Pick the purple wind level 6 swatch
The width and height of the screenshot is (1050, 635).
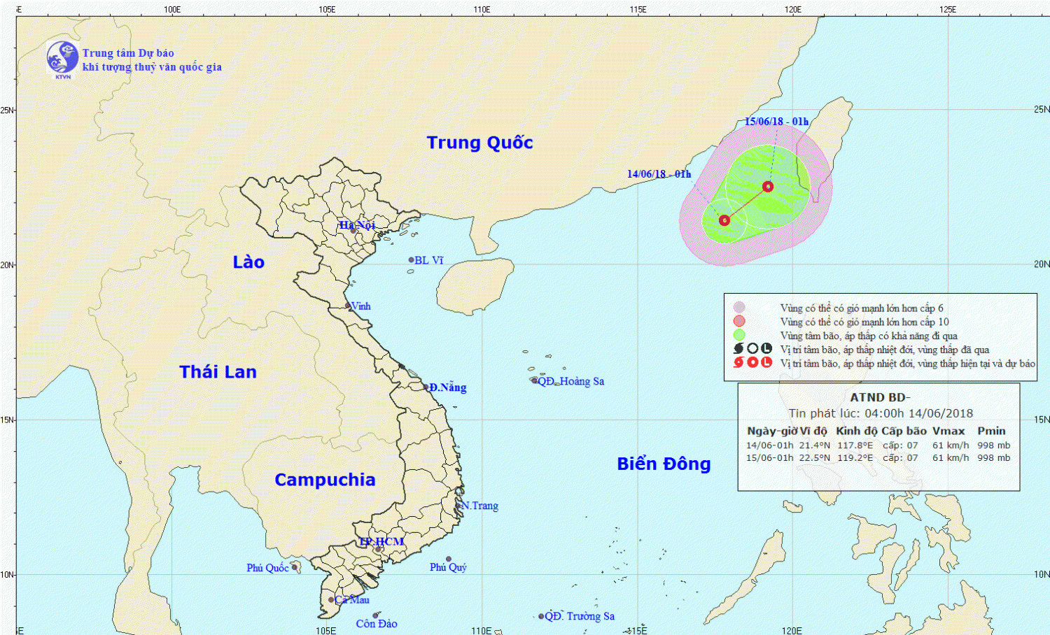[739, 307]
